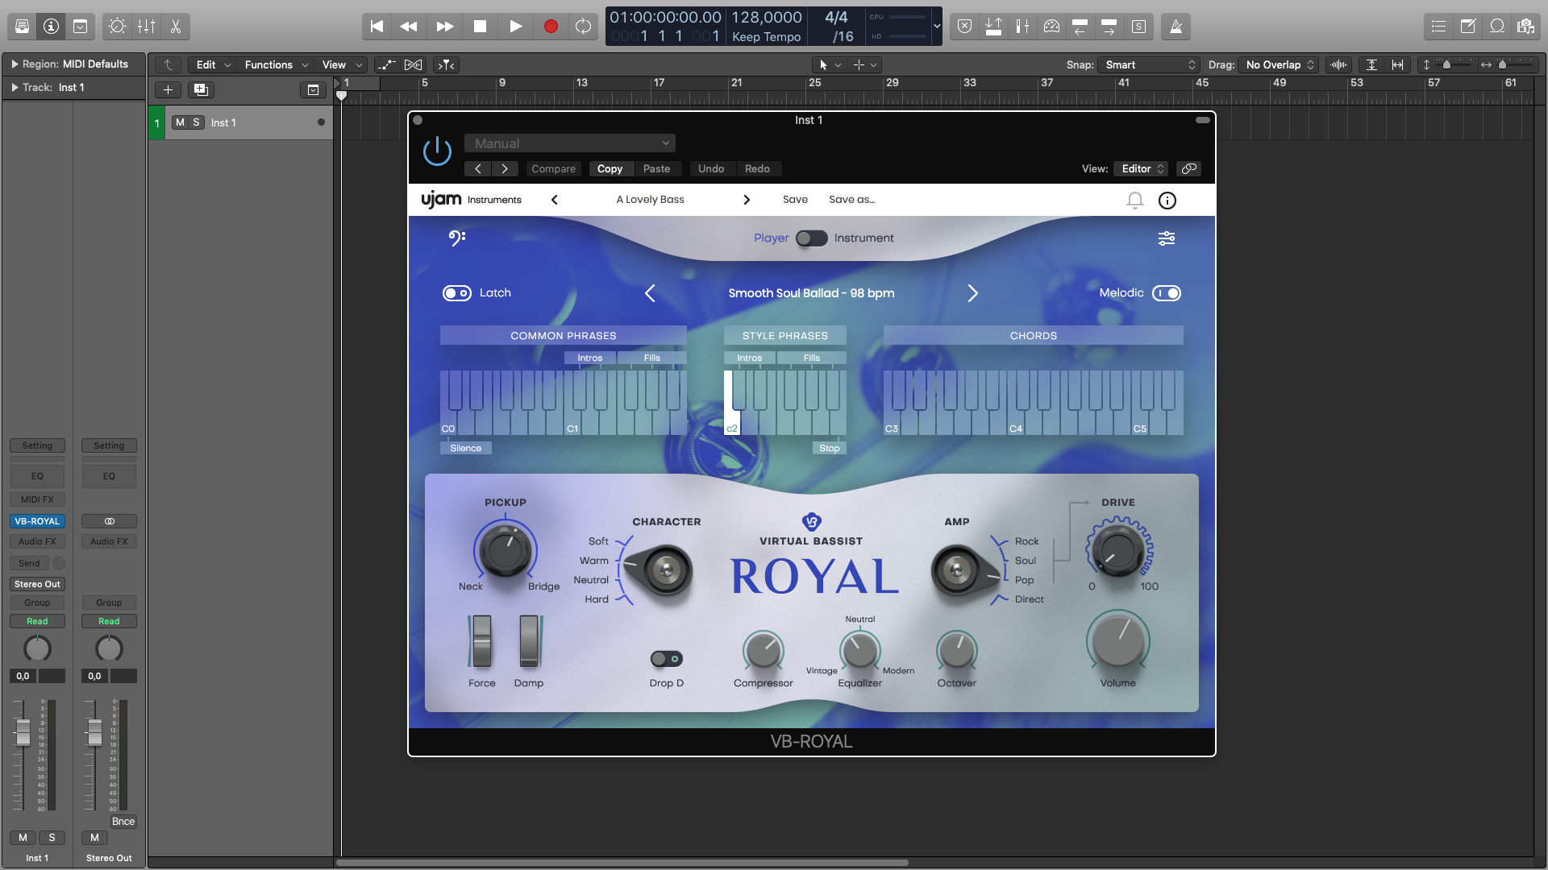Open the pointer tool menu

click(829, 64)
